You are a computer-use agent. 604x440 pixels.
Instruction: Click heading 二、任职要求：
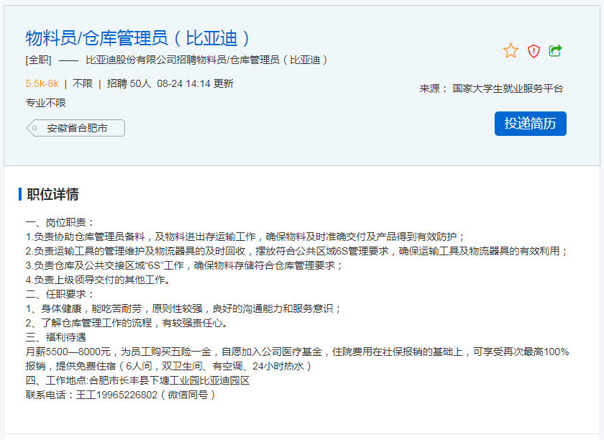coord(60,294)
